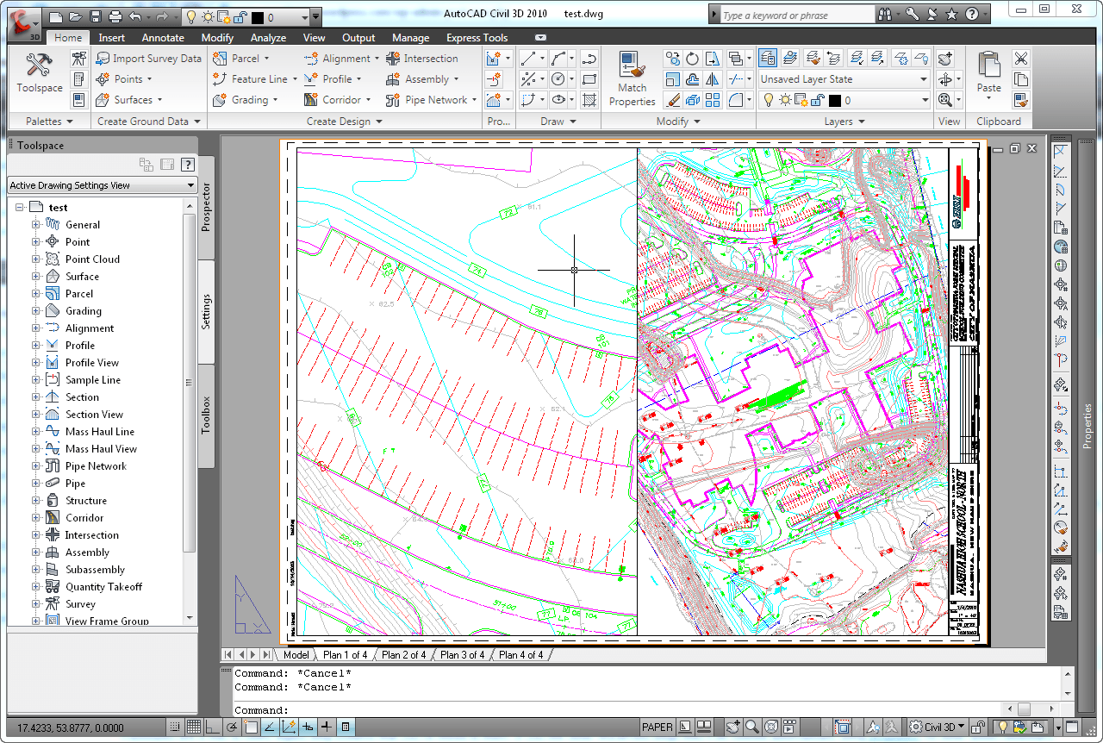Open the Toolspace palette button
Image resolution: width=1103 pixels, height=743 pixels.
click(x=40, y=73)
